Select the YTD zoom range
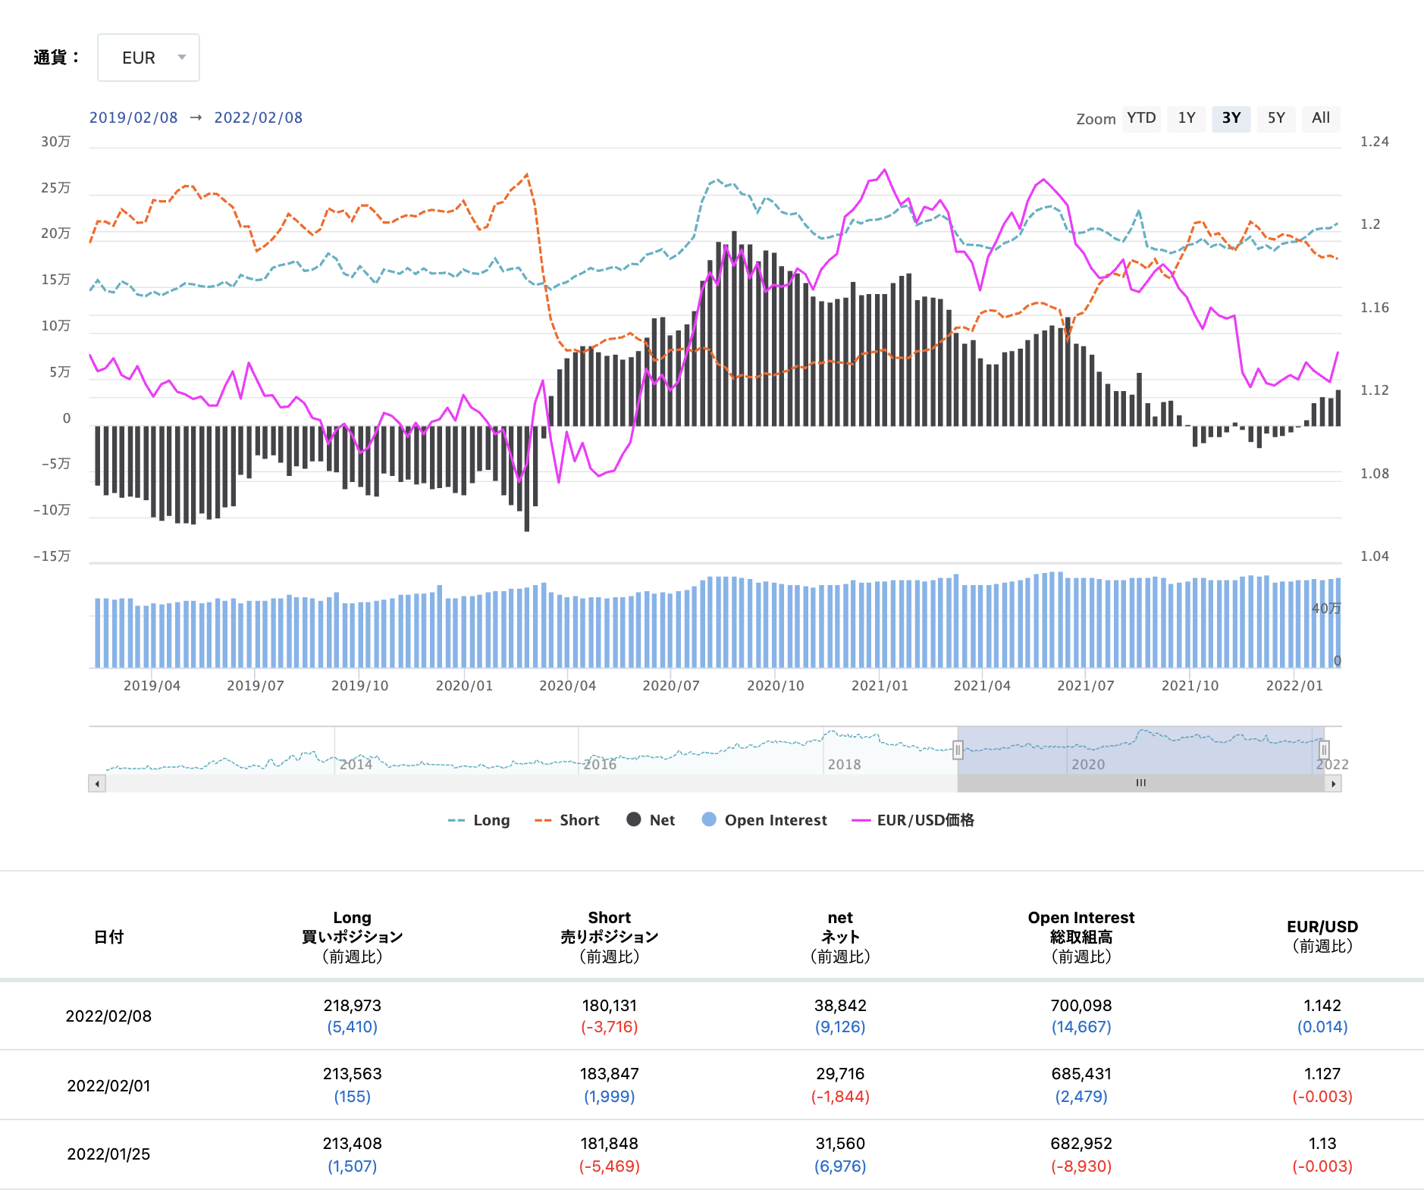1424x1199 pixels. tap(1141, 118)
